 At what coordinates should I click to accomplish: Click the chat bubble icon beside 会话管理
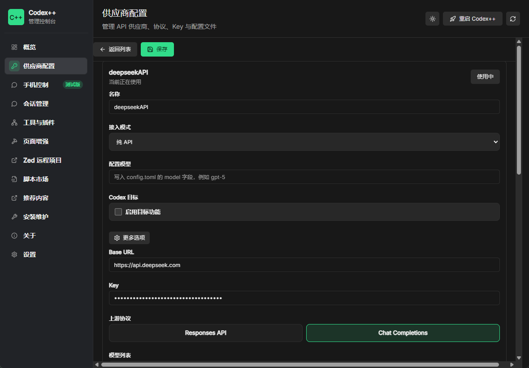point(14,104)
